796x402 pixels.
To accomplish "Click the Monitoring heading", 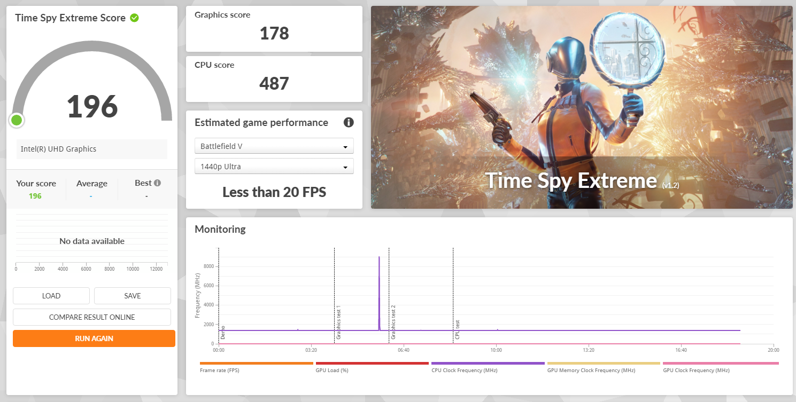I will coord(220,229).
